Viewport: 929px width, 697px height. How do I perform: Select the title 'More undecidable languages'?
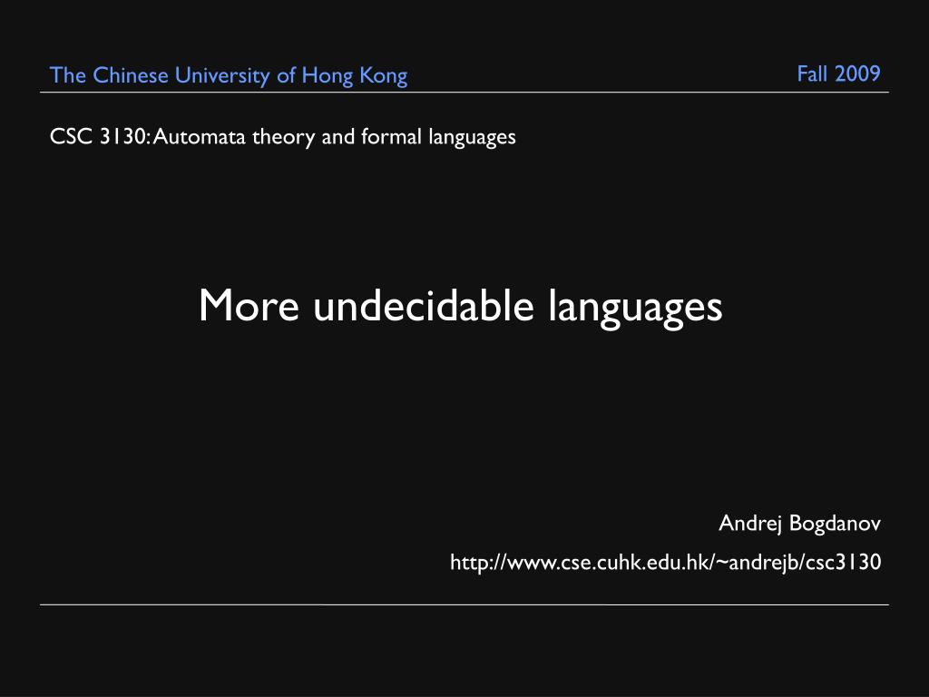pyautogui.click(x=460, y=307)
